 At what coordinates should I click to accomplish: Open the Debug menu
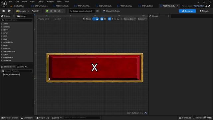pos(41,2)
